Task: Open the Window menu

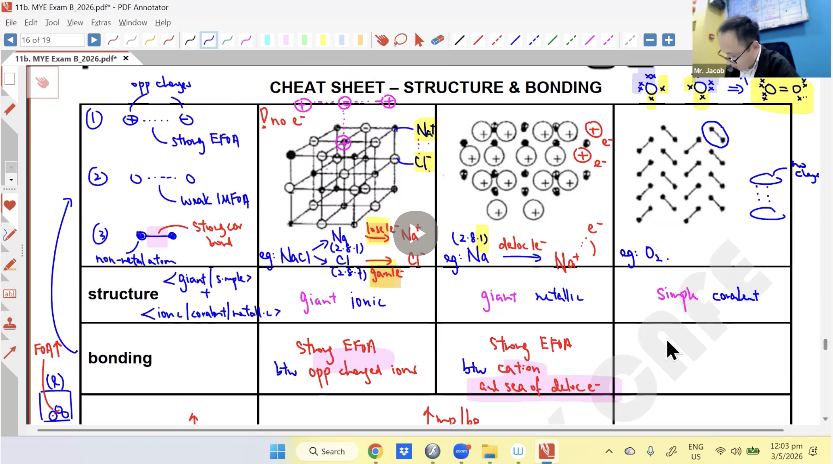Action: pyautogui.click(x=133, y=22)
